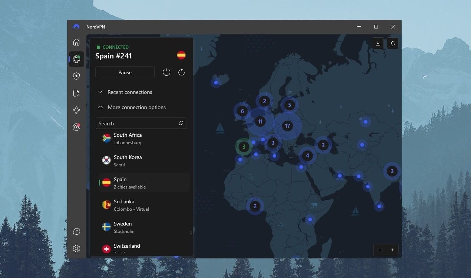Screen dimensions: 471x278
Task: Select Sri Lanka Colombo Virtual row
Action: click(144, 205)
